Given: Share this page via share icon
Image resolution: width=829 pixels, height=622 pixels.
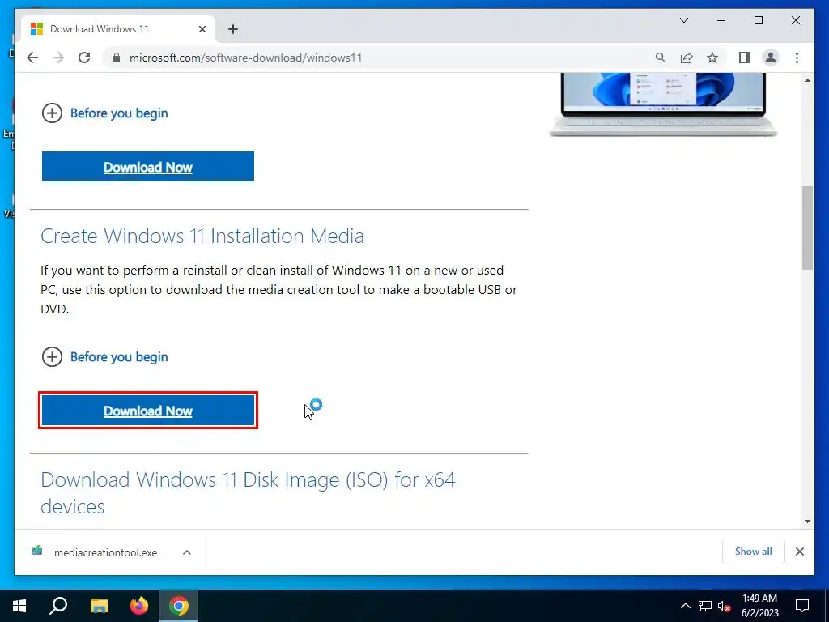Looking at the screenshot, I should point(687,58).
